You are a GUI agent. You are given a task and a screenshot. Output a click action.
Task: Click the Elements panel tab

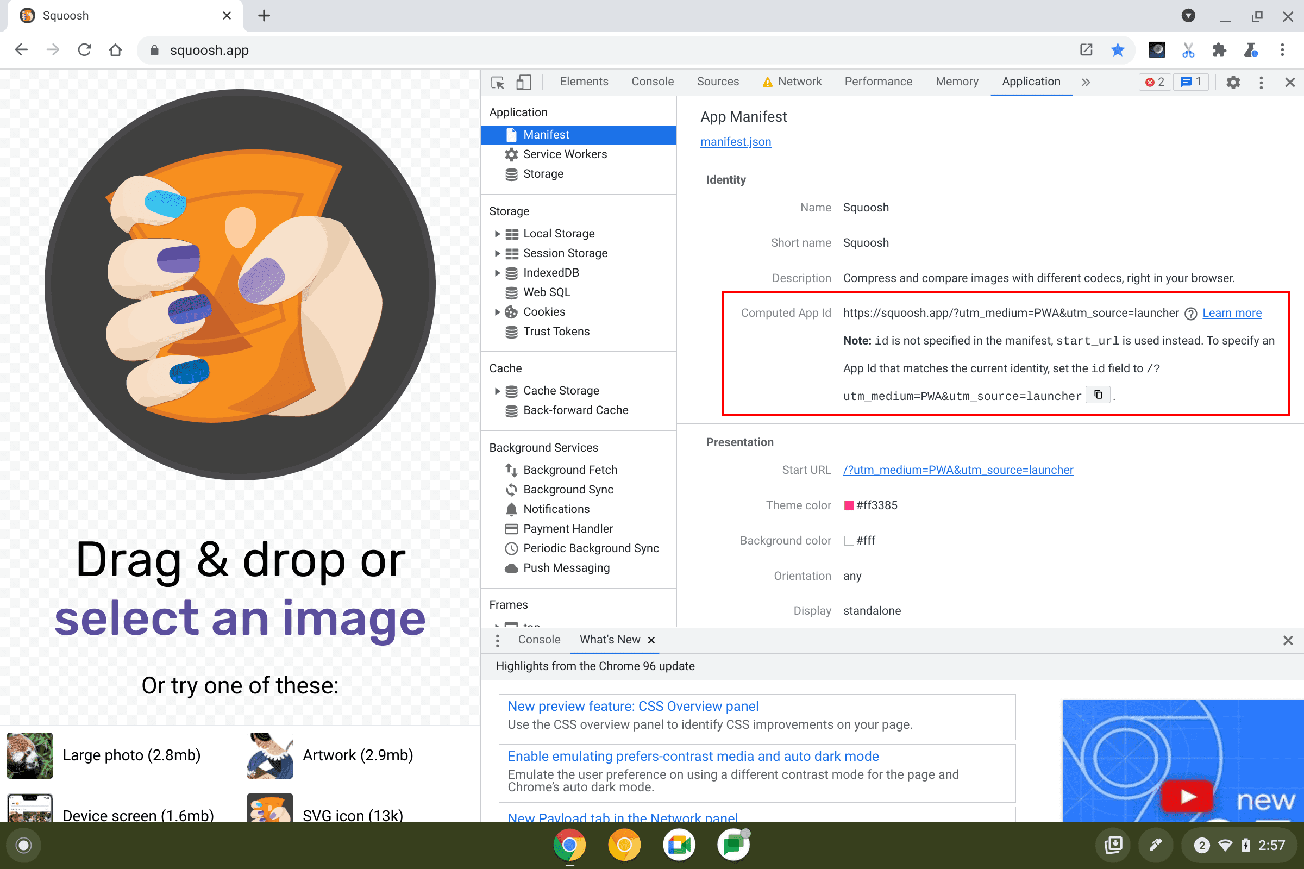[582, 82]
